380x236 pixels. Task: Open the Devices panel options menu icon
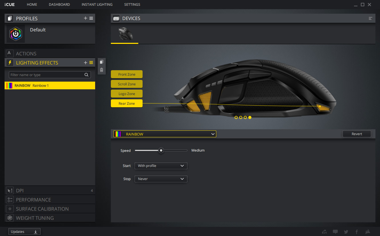(371, 18)
